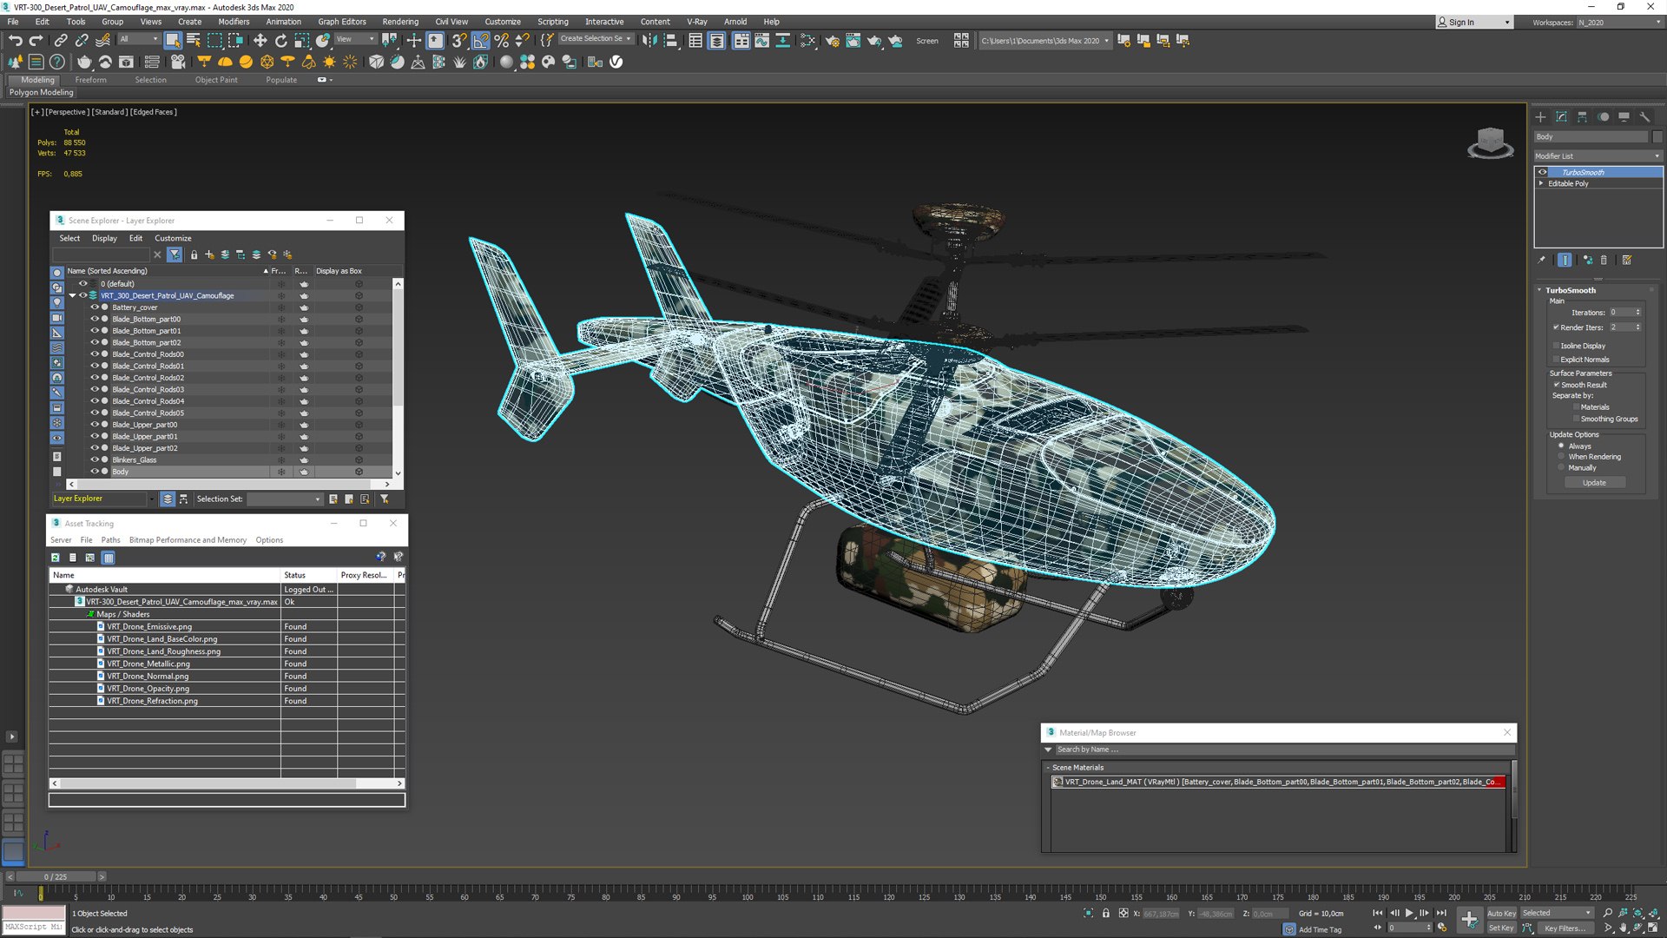Viewport: 1667px width, 938px height.
Task: Click the Update button in TurboSmooth
Action: (x=1594, y=483)
